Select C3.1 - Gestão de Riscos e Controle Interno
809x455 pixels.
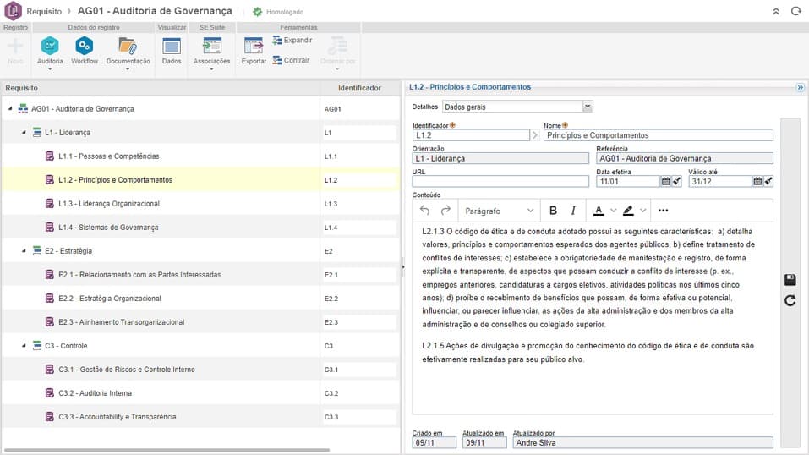coord(200,370)
